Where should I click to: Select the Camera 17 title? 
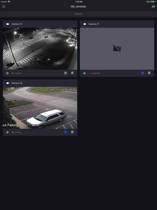tap(93, 24)
